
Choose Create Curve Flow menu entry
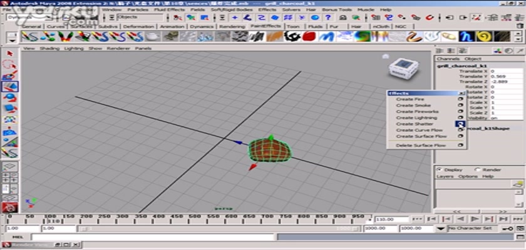point(420,130)
